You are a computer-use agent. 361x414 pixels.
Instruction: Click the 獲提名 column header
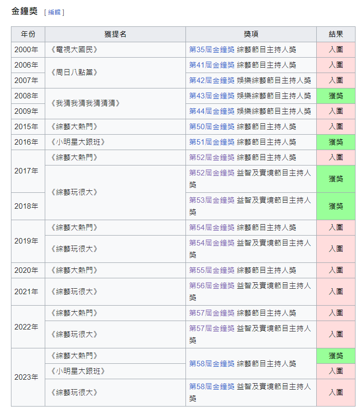[x=115, y=34]
